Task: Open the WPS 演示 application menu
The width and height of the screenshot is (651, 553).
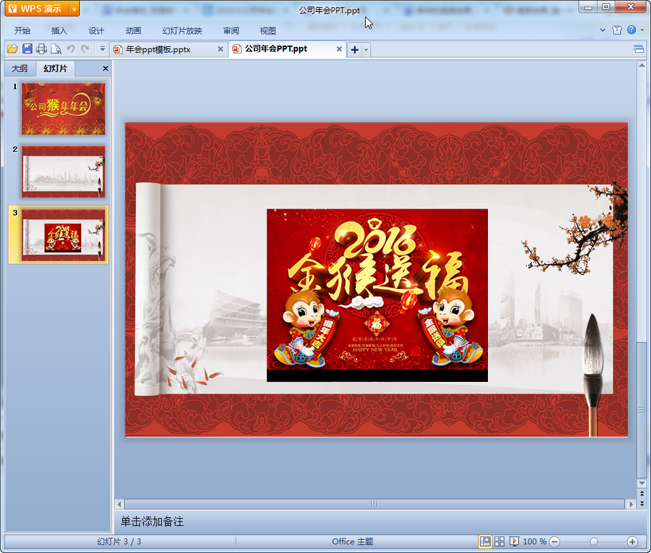Action: click(36, 9)
